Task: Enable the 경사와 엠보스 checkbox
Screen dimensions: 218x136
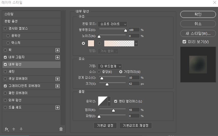Action: (x=5, y=29)
